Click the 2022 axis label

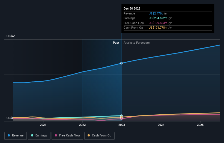82,125
